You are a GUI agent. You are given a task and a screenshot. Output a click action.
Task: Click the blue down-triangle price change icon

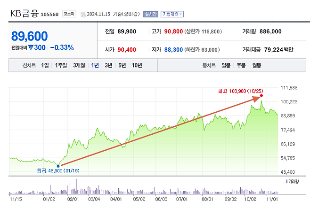pyautogui.click(x=30, y=47)
